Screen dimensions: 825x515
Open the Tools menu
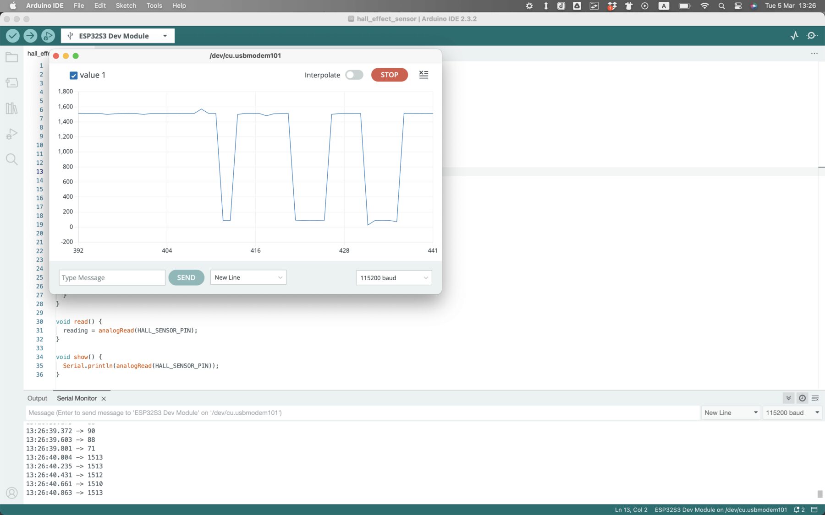point(154,5)
